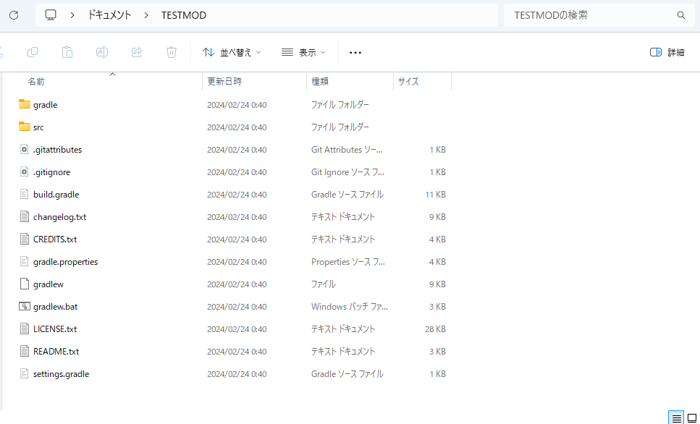700x424 pixels.
Task: Click the Windows バッチ type cell
Action: tap(350, 306)
